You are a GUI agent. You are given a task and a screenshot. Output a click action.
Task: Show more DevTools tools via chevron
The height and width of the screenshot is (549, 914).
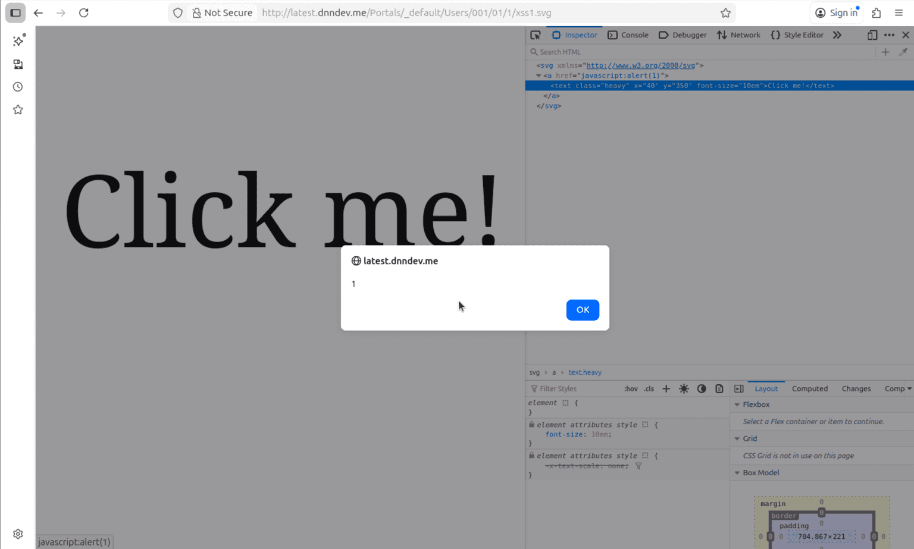click(837, 35)
